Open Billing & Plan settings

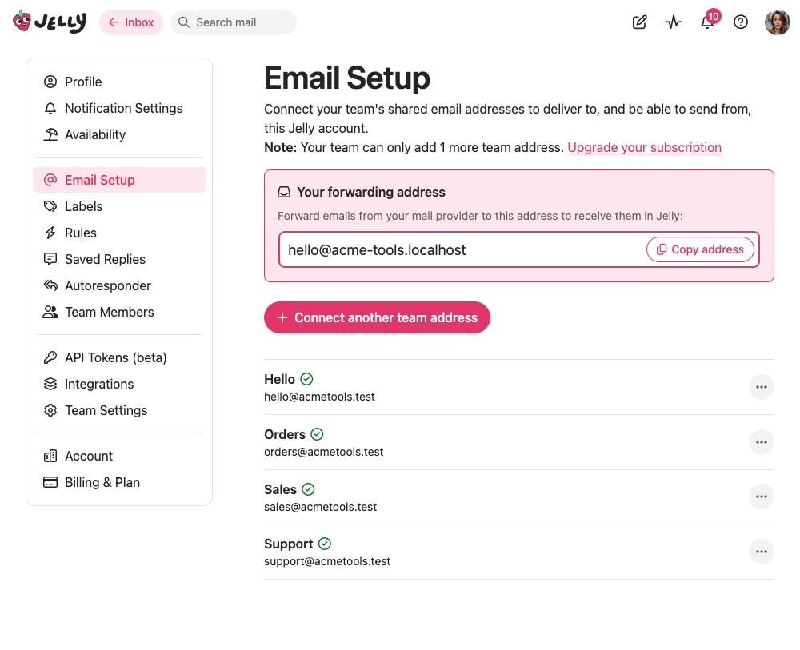click(x=101, y=482)
